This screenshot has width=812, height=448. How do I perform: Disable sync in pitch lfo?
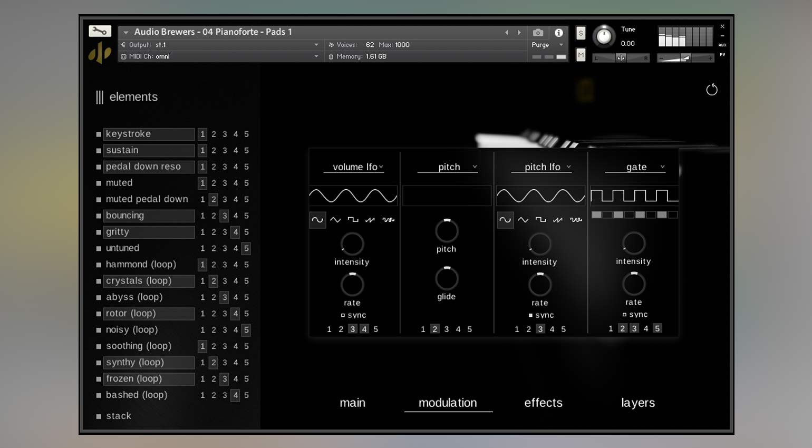point(530,315)
